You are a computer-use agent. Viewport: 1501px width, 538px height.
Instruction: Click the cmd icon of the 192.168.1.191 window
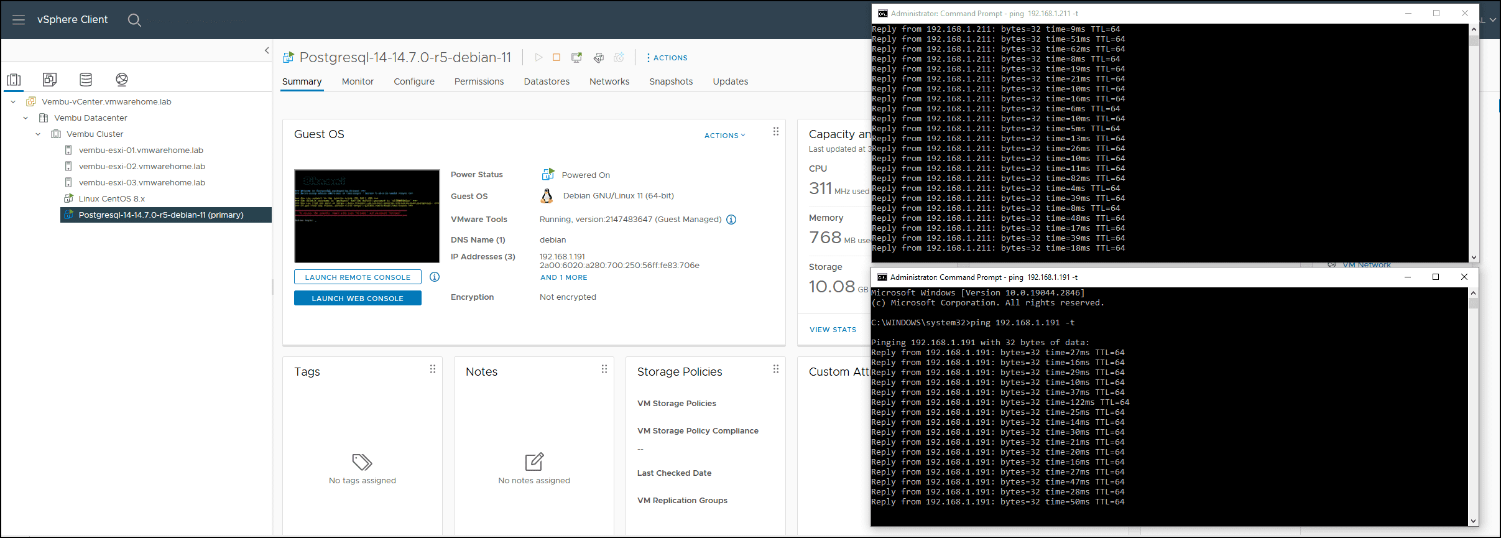882,277
